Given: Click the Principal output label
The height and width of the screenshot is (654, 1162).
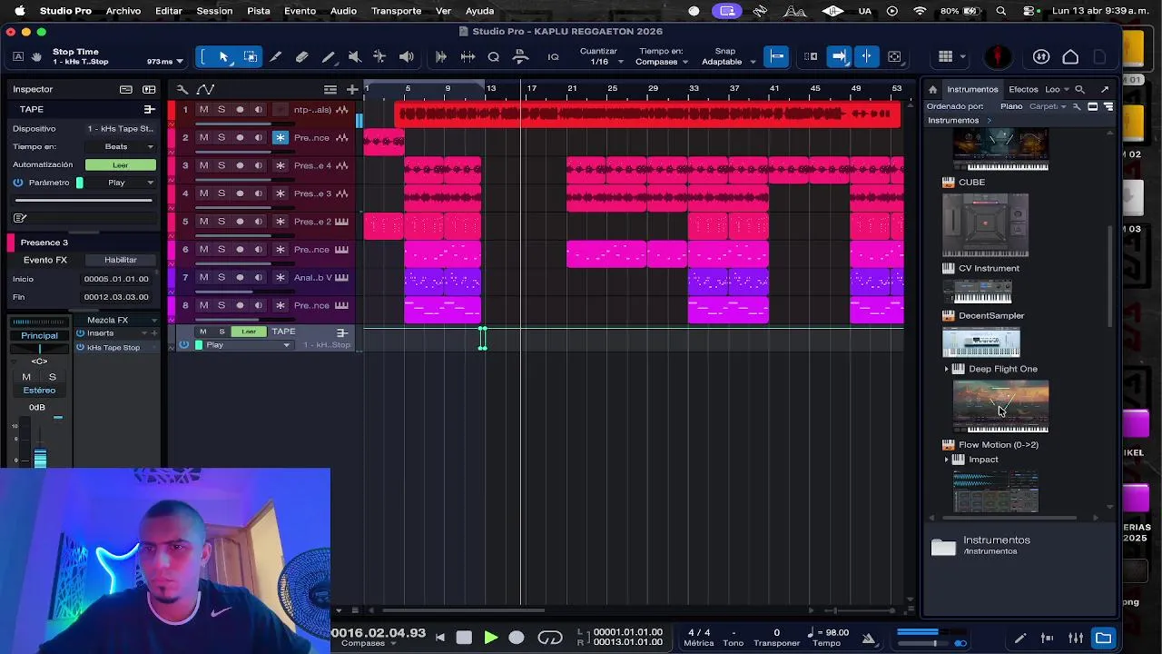Looking at the screenshot, I should [39, 335].
